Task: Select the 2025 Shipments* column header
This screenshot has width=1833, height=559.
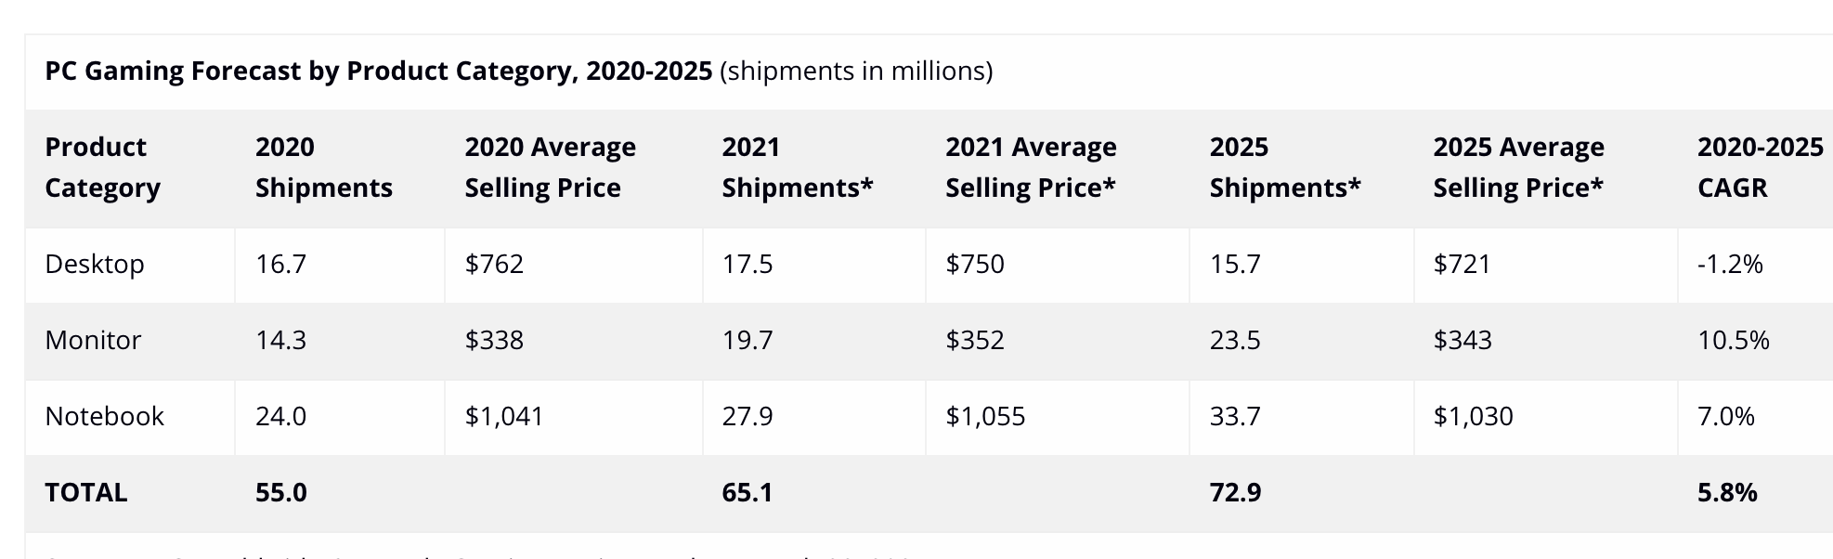Action: pyautogui.click(x=1284, y=167)
